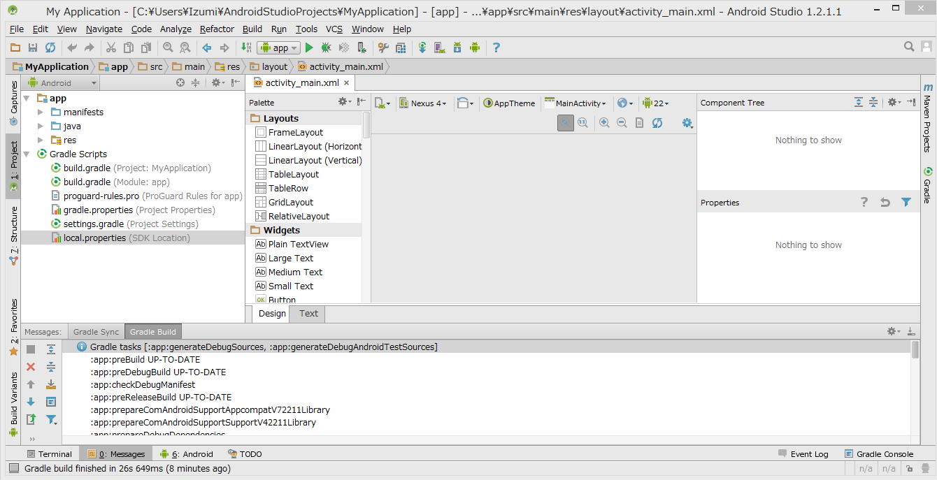Open API level 22 dropdown
Viewport: 937px width, 480px height.
pos(655,103)
